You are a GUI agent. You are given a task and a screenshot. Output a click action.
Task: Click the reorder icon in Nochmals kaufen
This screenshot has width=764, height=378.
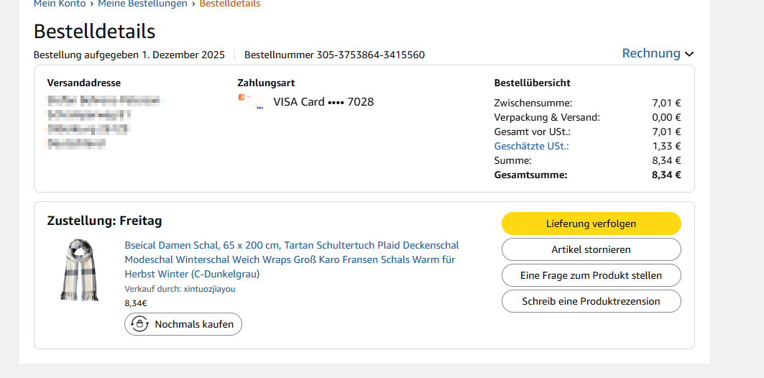pos(139,324)
